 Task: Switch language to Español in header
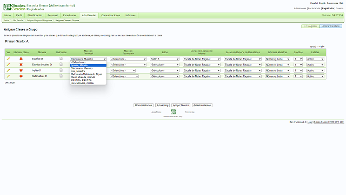point(314,3)
